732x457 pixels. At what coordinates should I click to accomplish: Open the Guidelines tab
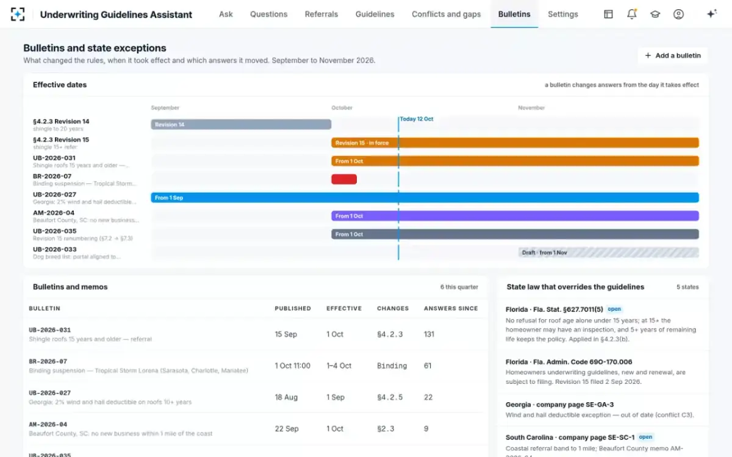375,14
